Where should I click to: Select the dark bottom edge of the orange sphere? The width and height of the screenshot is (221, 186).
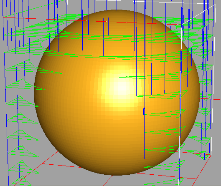(x=117, y=174)
